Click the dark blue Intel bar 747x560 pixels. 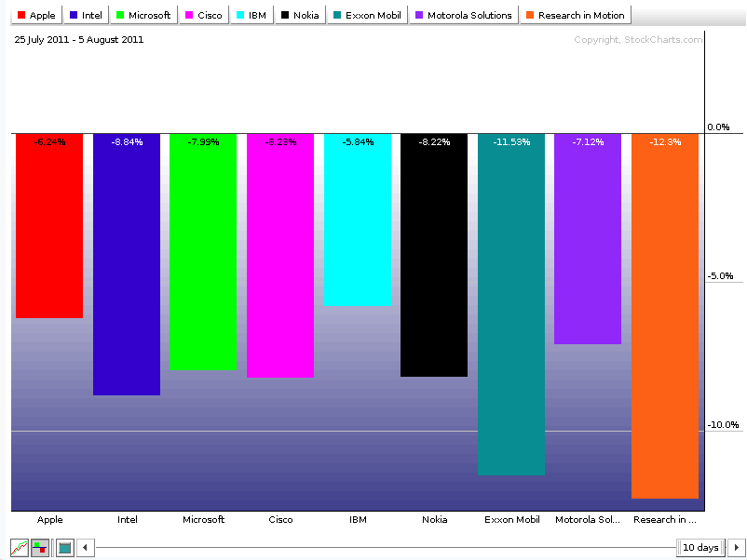coord(127,264)
